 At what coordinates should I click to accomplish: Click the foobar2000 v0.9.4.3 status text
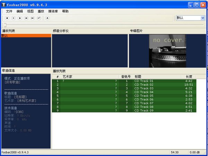pyautogui.click(x=15, y=153)
